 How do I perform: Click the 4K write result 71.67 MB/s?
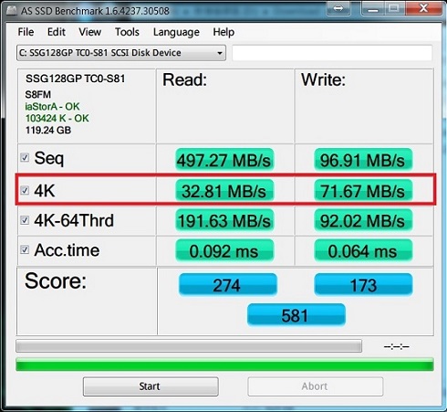click(363, 191)
